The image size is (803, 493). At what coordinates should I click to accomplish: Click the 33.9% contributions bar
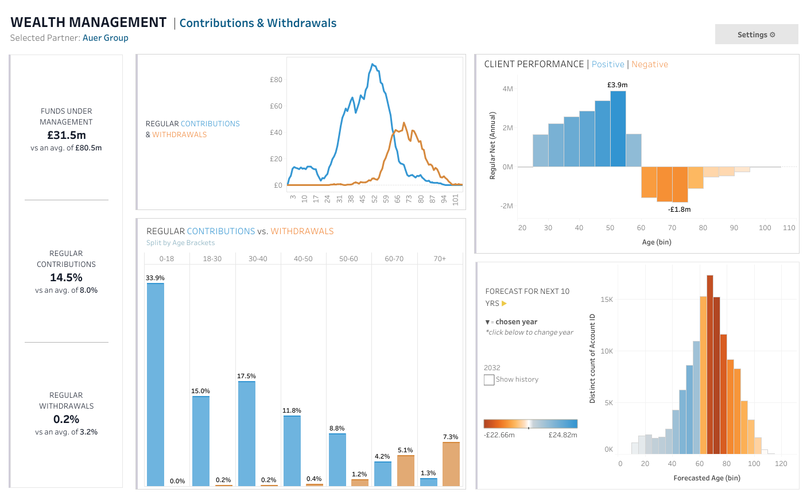tap(156, 385)
